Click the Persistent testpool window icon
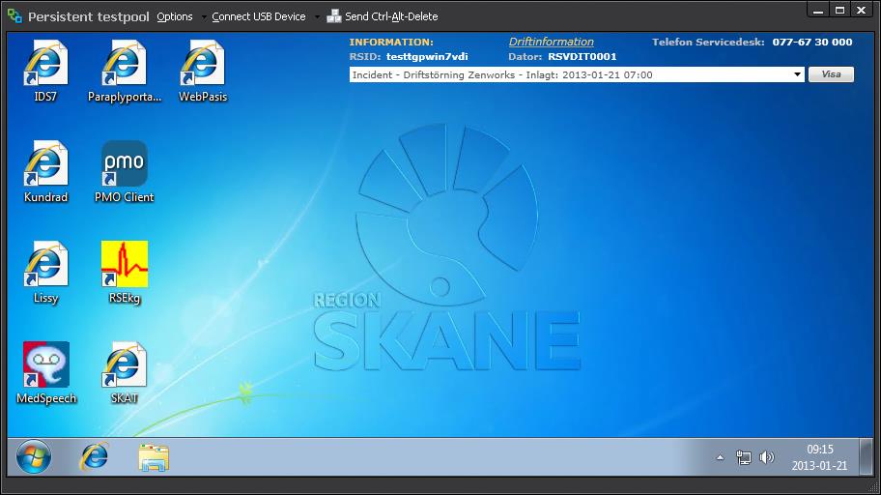This screenshot has width=881, height=495. pyautogui.click(x=15, y=16)
